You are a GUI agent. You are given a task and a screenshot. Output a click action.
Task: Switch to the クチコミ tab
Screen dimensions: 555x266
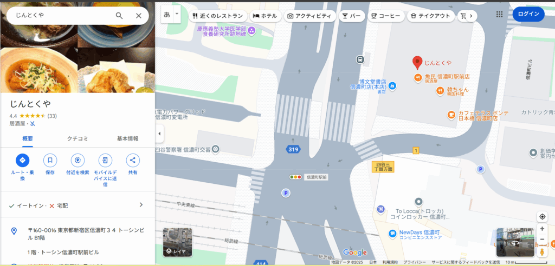pos(78,138)
